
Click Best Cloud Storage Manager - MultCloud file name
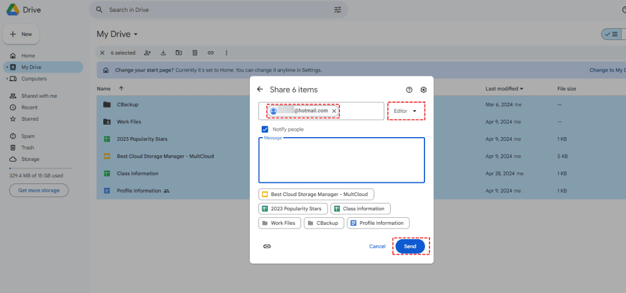click(x=165, y=157)
